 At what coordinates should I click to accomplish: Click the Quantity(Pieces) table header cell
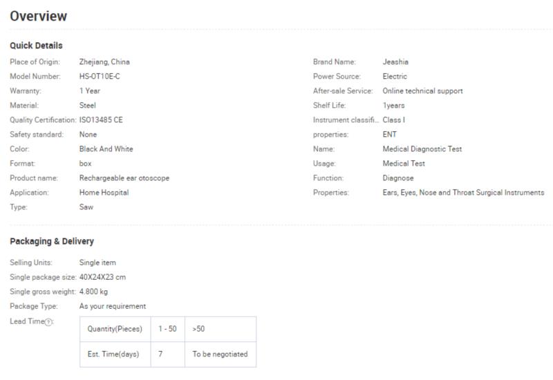[x=115, y=329]
